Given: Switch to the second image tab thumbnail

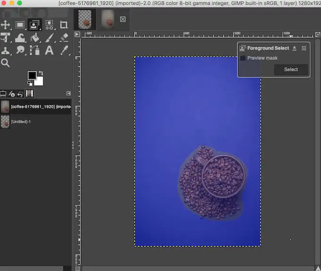Looking at the screenshot, I should tap(108, 19).
